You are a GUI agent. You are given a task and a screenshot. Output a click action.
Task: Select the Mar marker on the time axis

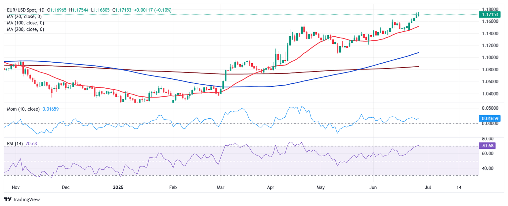[220, 187]
